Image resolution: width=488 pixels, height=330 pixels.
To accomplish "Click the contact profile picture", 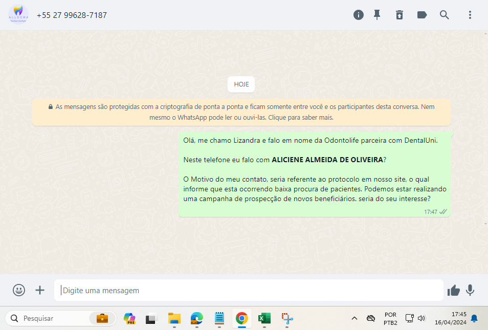I will click(x=18, y=14).
